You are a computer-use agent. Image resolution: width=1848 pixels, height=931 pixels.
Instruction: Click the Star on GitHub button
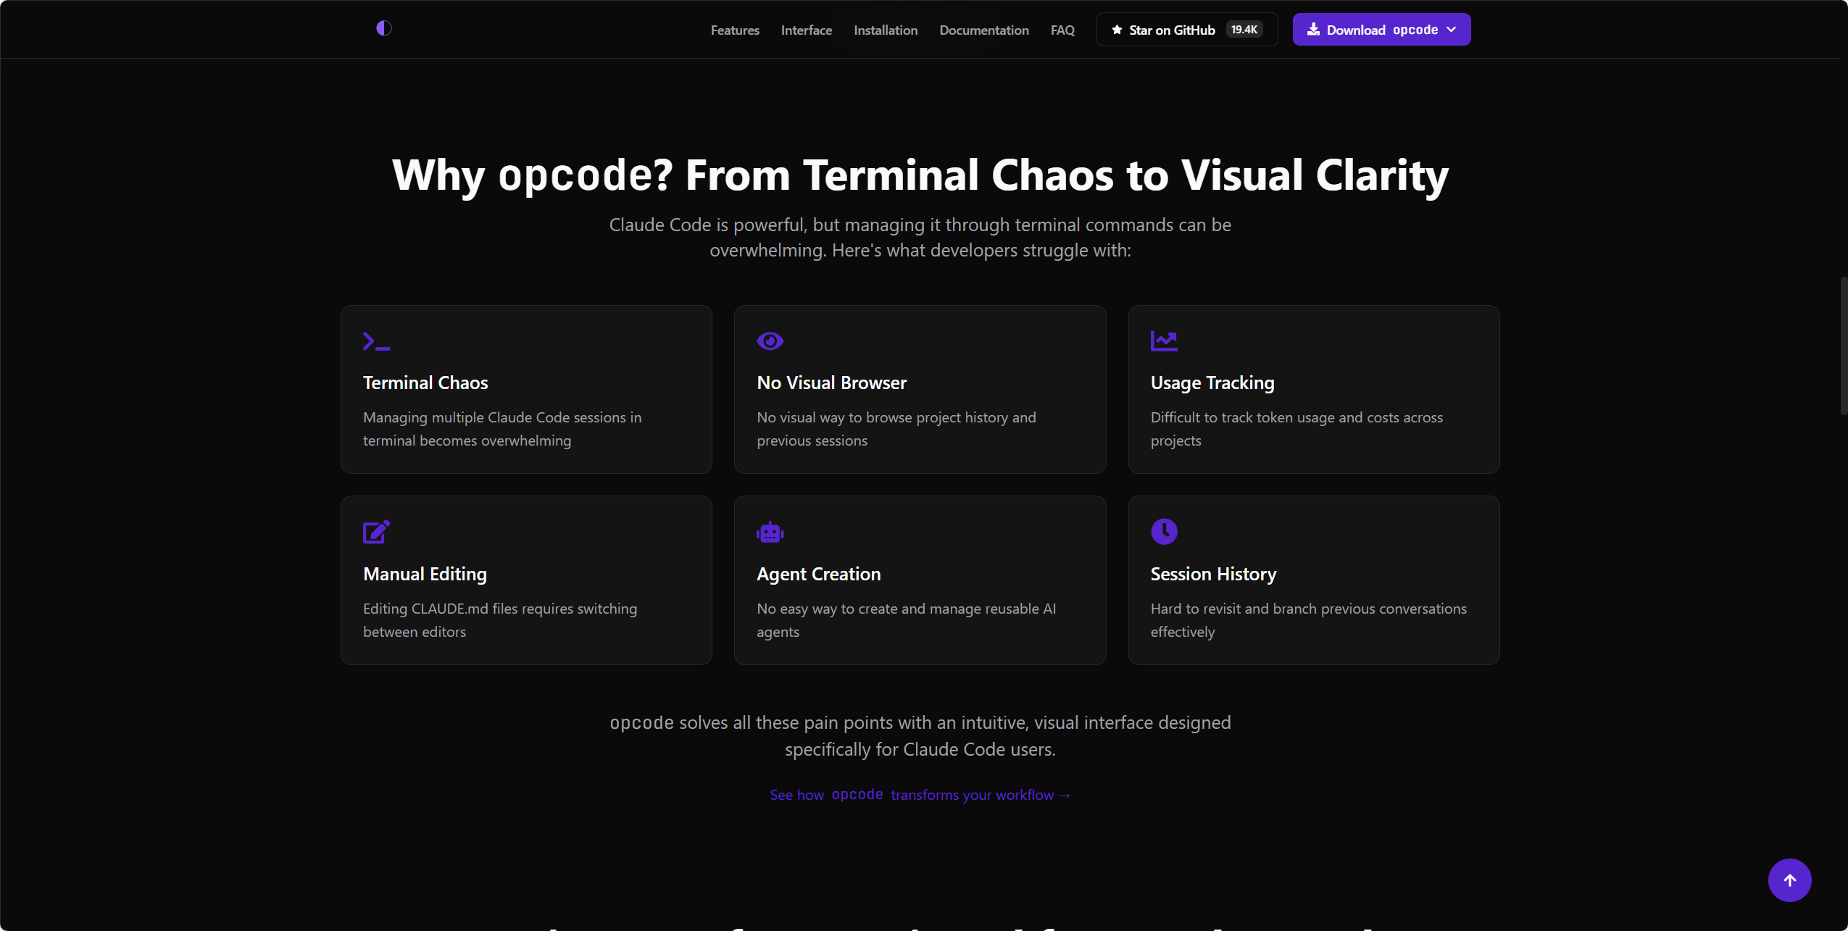click(x=1187, y=30)
